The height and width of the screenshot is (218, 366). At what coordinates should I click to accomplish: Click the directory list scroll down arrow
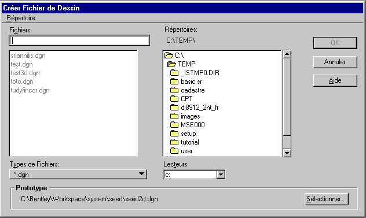(x=287, y=153)
